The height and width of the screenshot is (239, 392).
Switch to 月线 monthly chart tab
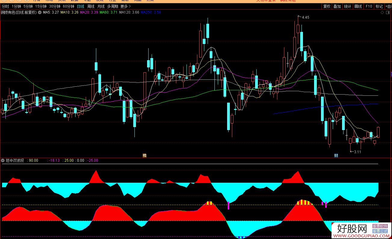click(101, 6)
